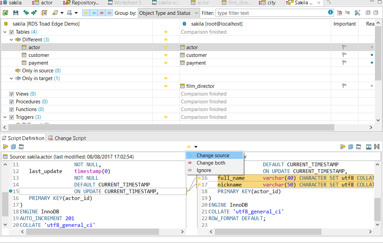Toggle yellow change-target arrow filter

pyautogui.click(x=86, y=13)
